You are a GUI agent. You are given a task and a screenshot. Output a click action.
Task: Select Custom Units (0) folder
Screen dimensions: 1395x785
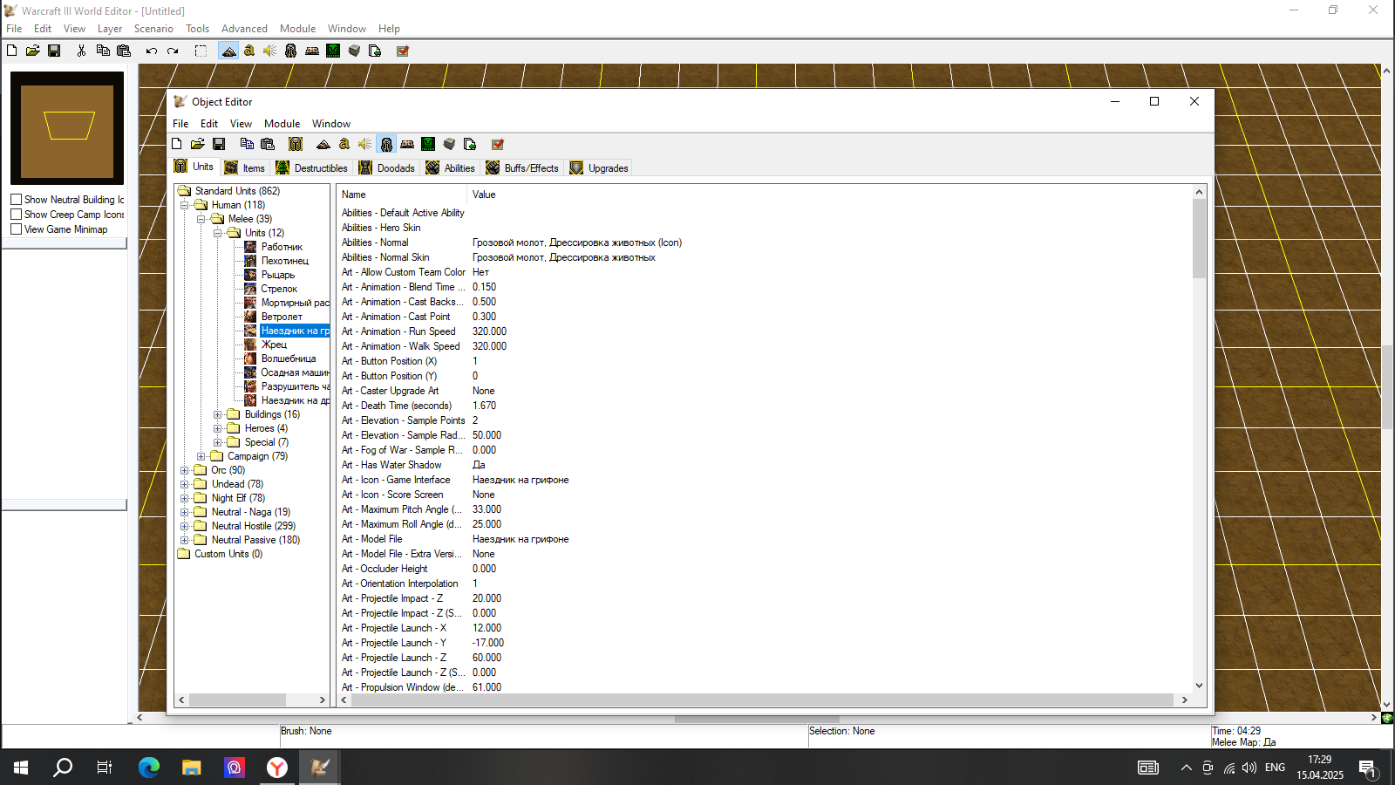(x=228, y=554)
